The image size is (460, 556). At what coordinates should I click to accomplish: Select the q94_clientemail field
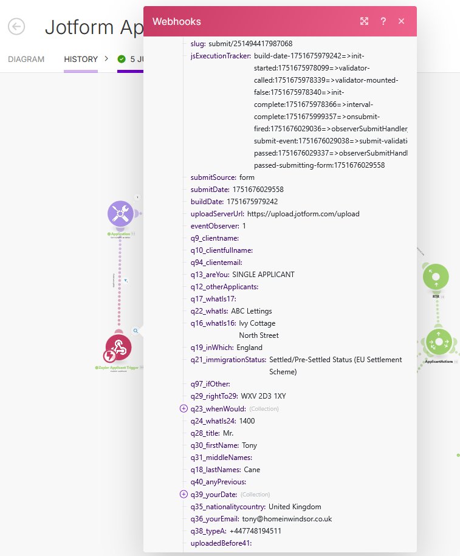pyautogui.click(x=216, y=263)
